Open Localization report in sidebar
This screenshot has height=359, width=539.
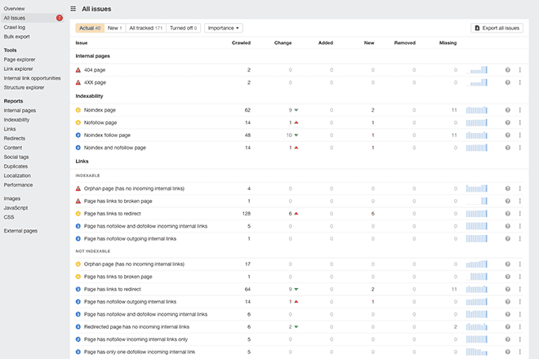click(x=17, y=175)
